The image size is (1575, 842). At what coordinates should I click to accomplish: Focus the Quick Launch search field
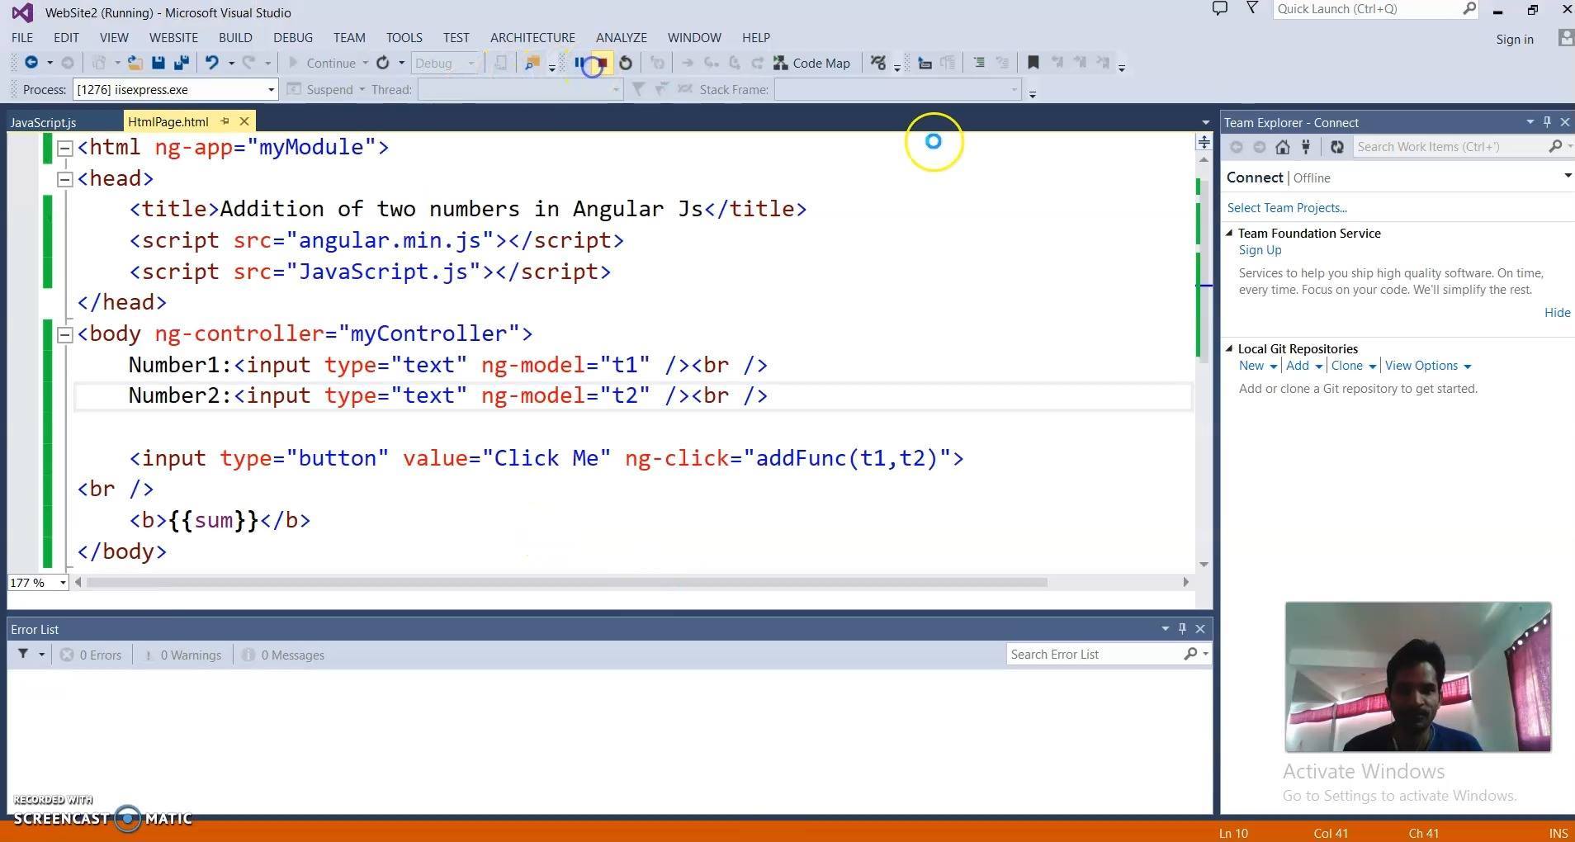point(1375,9)
